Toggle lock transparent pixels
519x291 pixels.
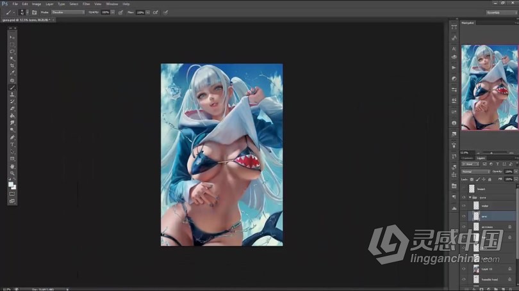pos(472,179)
